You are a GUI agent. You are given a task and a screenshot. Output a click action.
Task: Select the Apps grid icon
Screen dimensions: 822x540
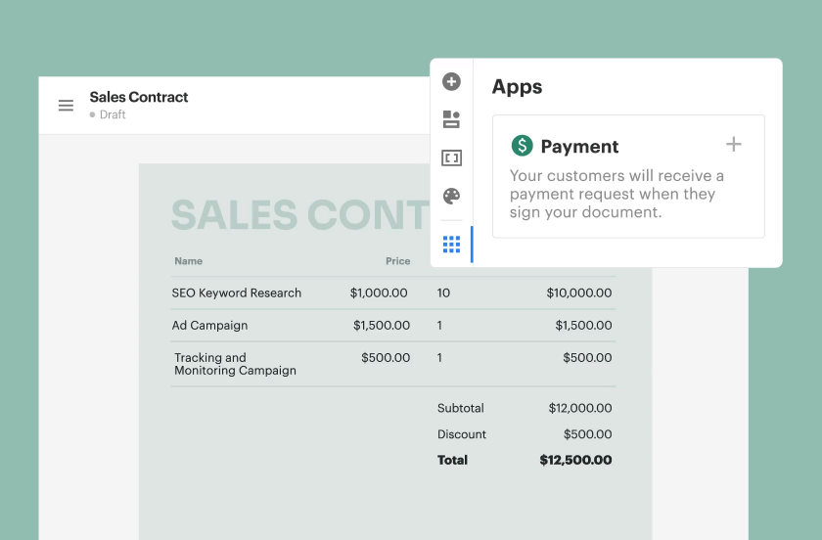[x=451, y=245]
